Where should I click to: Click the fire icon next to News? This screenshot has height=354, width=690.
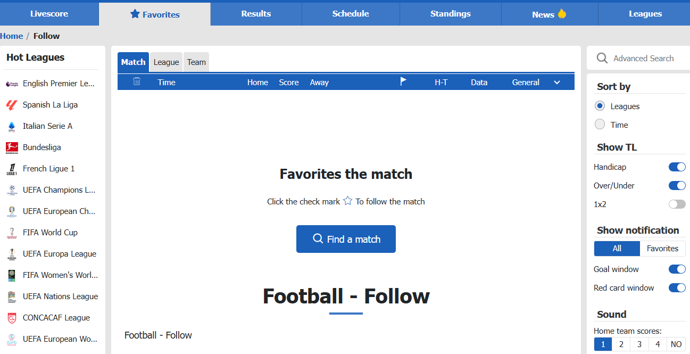[x=562, y=14]
